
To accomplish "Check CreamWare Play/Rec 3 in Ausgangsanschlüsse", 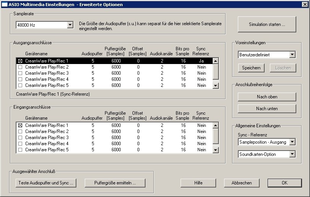I will [20, 73].
